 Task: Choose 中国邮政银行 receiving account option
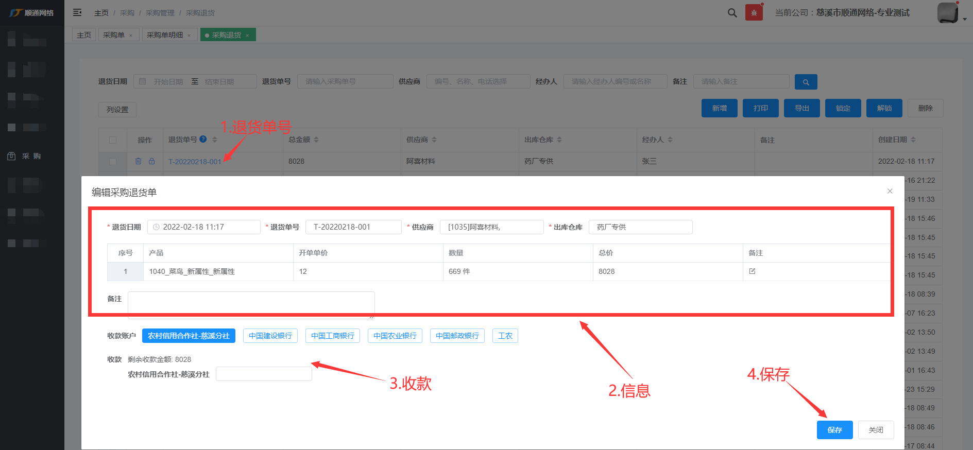(457, 336)
